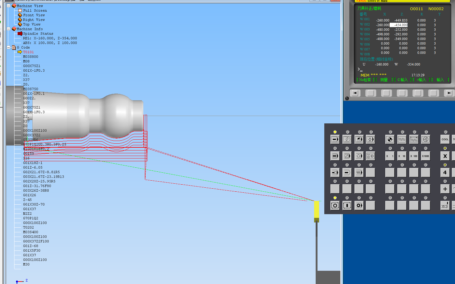Click the red Spindle Status icon

click(20, 34)
